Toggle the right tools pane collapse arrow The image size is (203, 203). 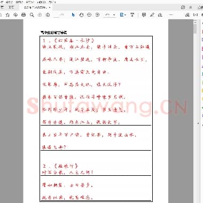coord(198,123)
